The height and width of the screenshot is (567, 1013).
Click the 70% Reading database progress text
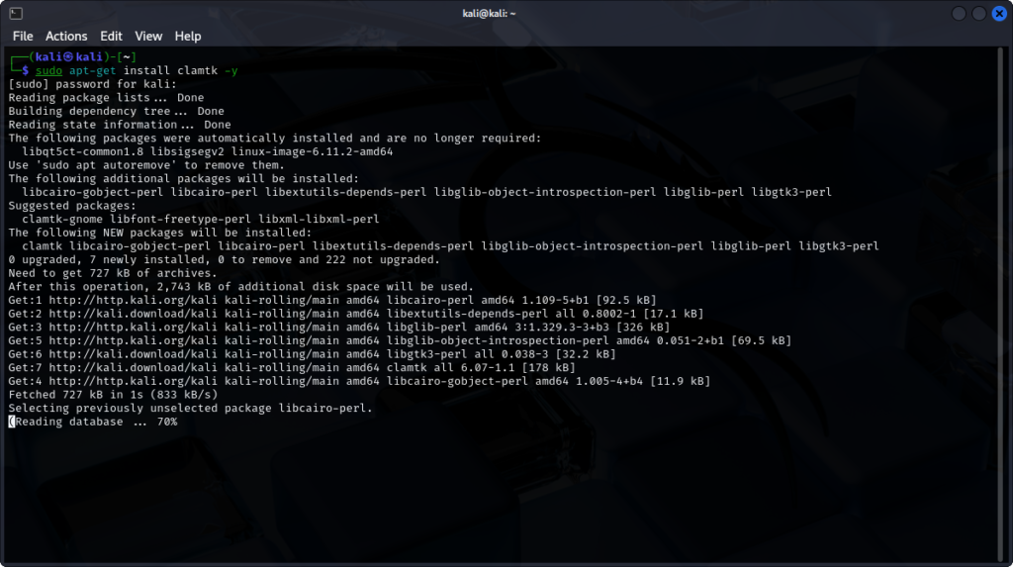166,422
